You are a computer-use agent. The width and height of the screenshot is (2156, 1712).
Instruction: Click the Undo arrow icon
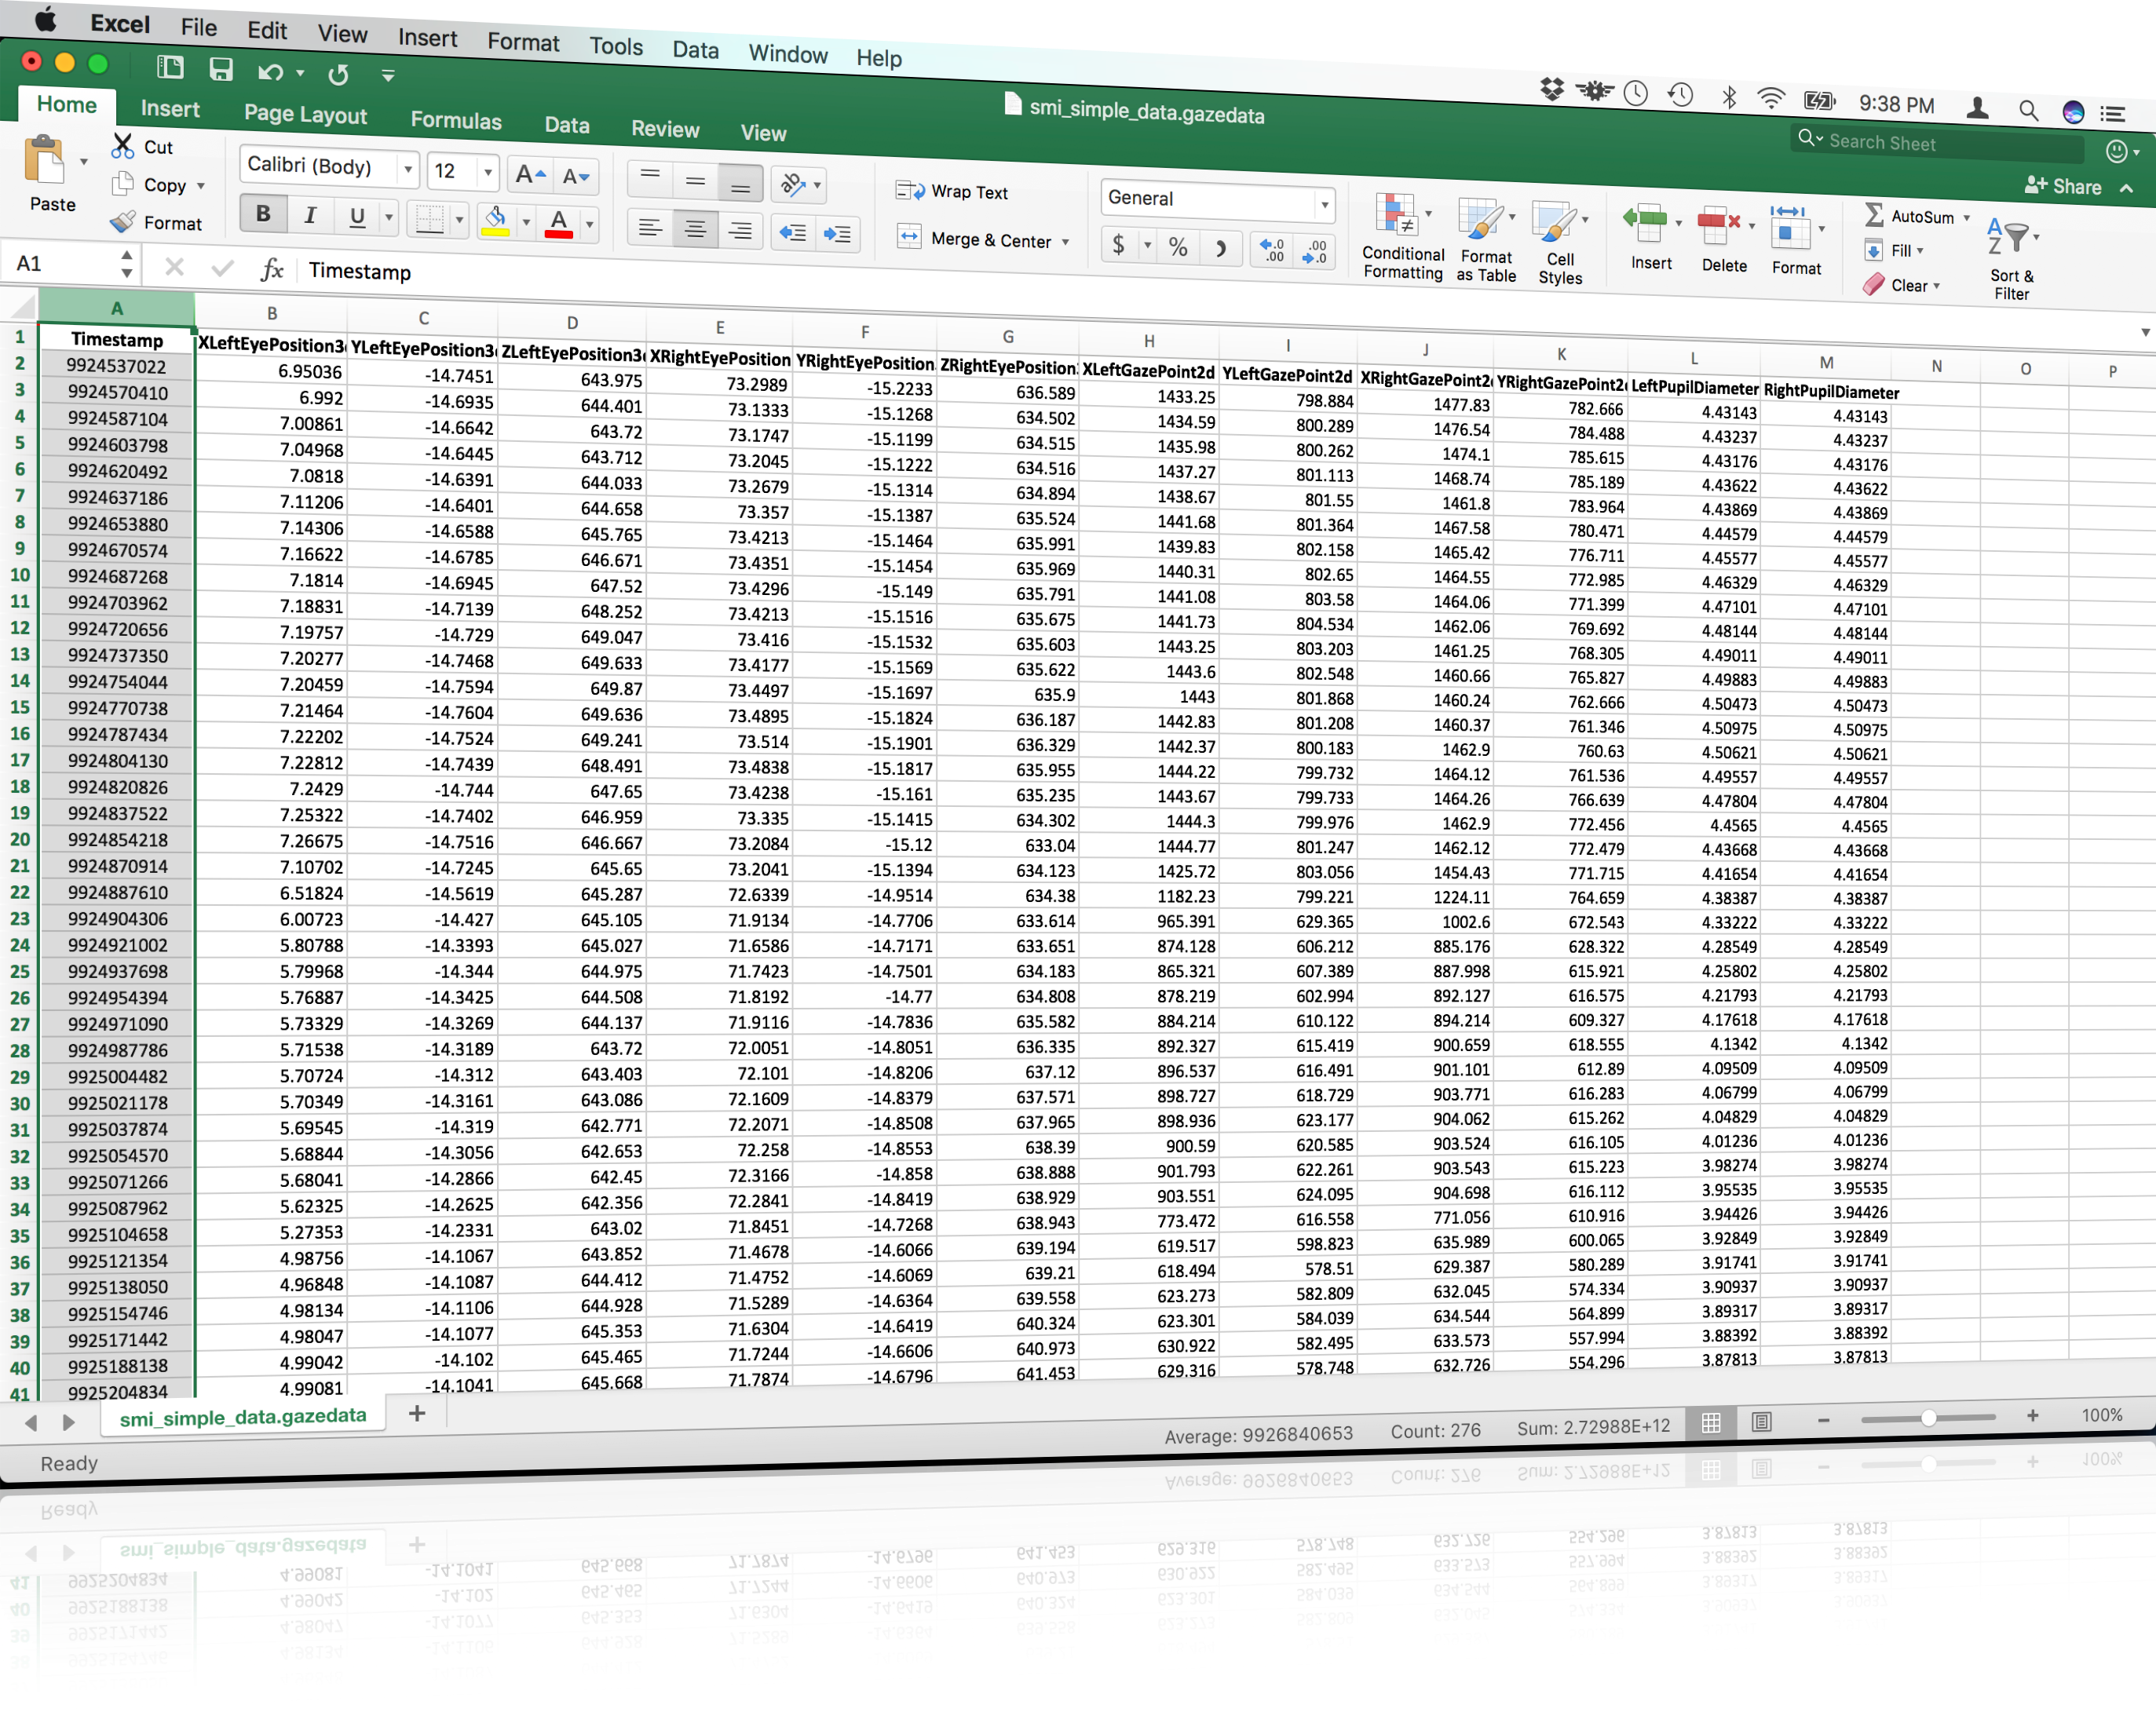coord(270,72)
